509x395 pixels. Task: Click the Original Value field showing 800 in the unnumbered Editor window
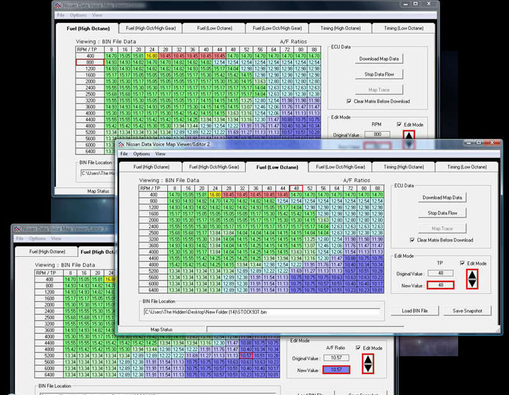click(x=377, y=134)
